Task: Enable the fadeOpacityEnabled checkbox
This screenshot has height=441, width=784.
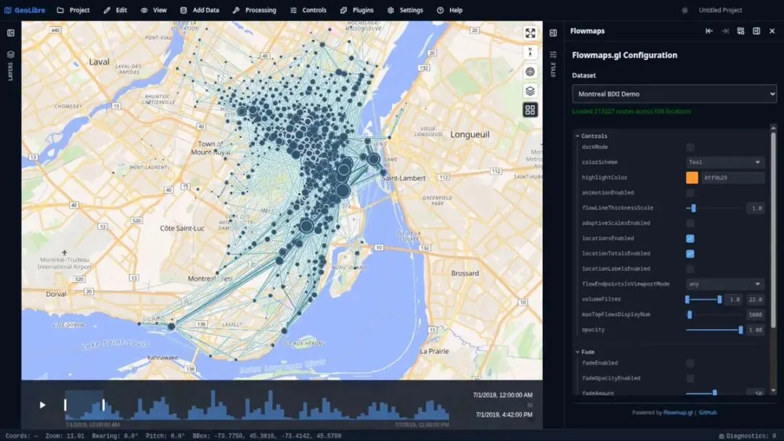Action: click(x=690, y=379)
